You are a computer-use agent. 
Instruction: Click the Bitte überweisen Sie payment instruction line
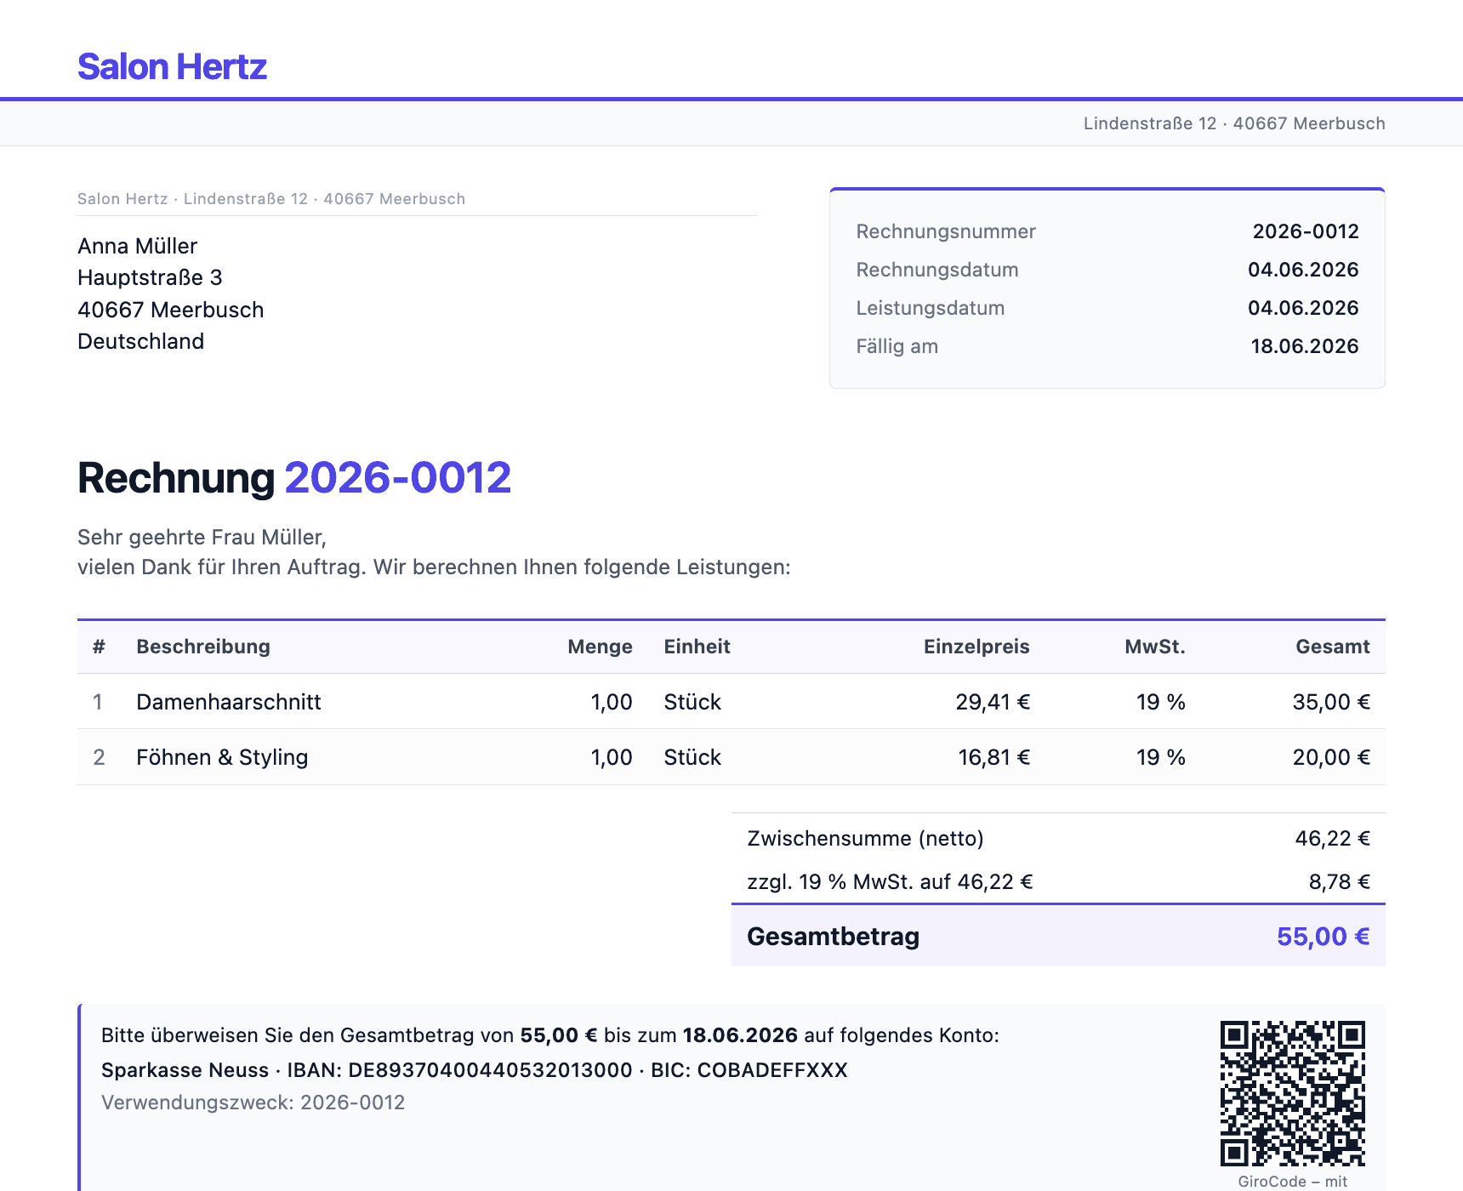550,1035
